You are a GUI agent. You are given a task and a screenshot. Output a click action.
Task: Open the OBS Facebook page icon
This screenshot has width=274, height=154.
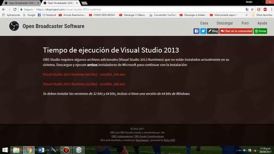click(197, 31)
